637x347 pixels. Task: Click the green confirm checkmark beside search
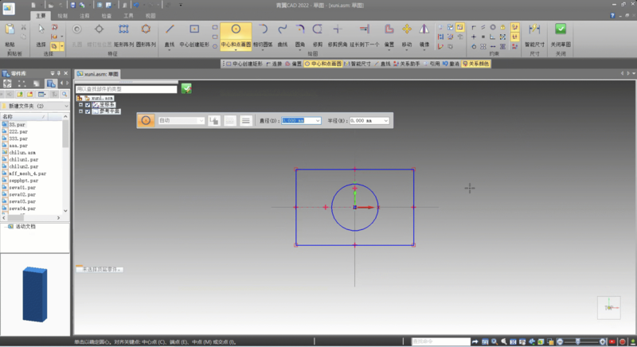tap(186, 88)
